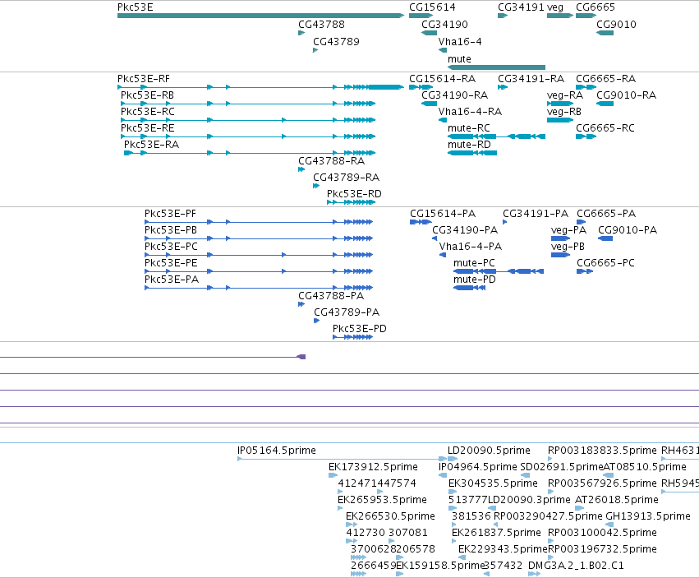Click the Vha16-4-PA protein label
Image resolution: width=699 pixels, height=578 pixels.
point(471,247)
